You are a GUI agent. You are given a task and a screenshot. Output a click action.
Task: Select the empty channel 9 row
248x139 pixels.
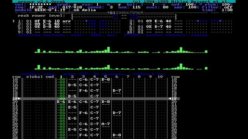point(69,32)
